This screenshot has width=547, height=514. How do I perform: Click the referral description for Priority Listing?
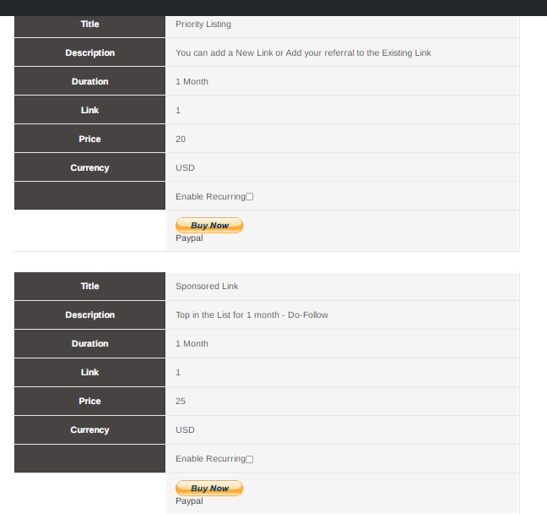pyautogui.click(x=303, y=52)
